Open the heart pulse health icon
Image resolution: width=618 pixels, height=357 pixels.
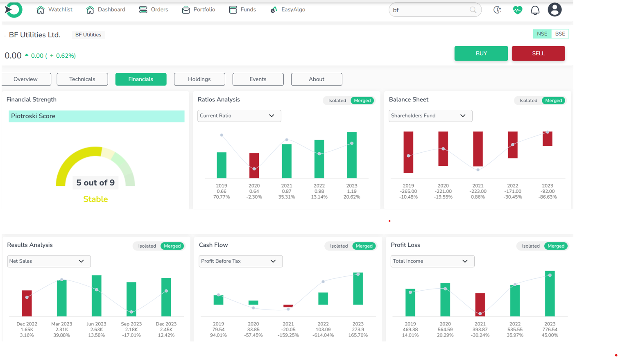pos(518,10)
